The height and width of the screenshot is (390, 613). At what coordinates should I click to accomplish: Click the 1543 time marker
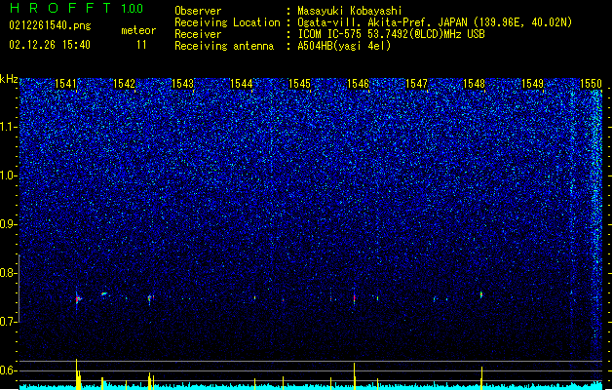(x=182, y=84)
